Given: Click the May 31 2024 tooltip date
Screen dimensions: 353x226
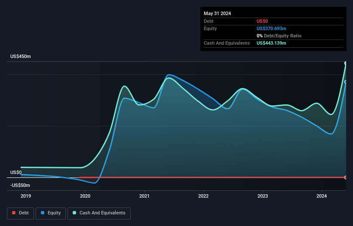Looking at the screenshot, I should 217,13.
